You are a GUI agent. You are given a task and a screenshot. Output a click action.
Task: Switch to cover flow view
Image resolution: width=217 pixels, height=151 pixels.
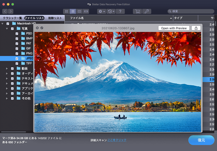pyautogui.click(x=86, y=12)
